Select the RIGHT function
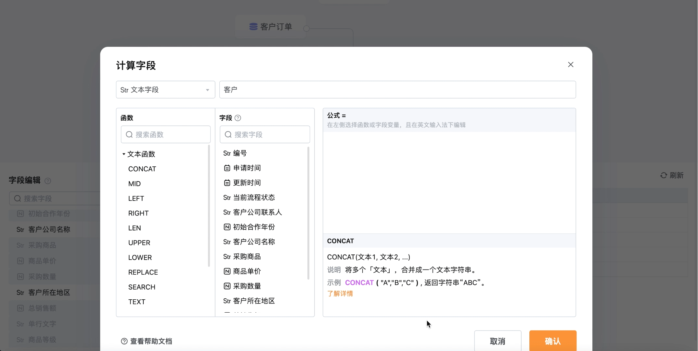The height and width of the screenshot is (351, 698). tap(138, 213)
